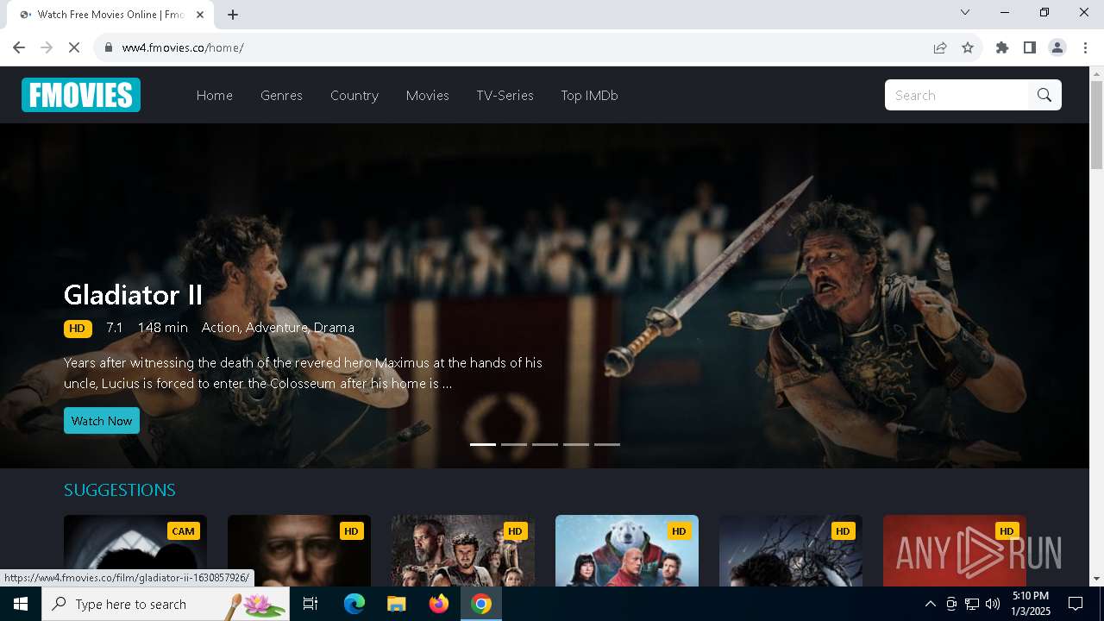Click the site Search input field
This screenshot has width=1104, height=621.
[x=957, y=95]
